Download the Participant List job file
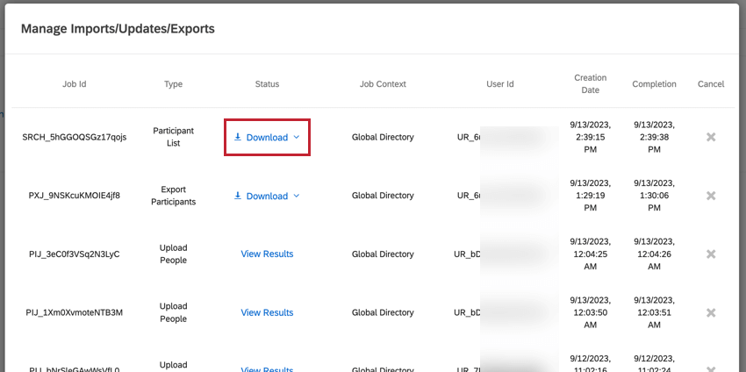This screenshot has width=746, height=372. pyautogui.click(x=267, y=138)
